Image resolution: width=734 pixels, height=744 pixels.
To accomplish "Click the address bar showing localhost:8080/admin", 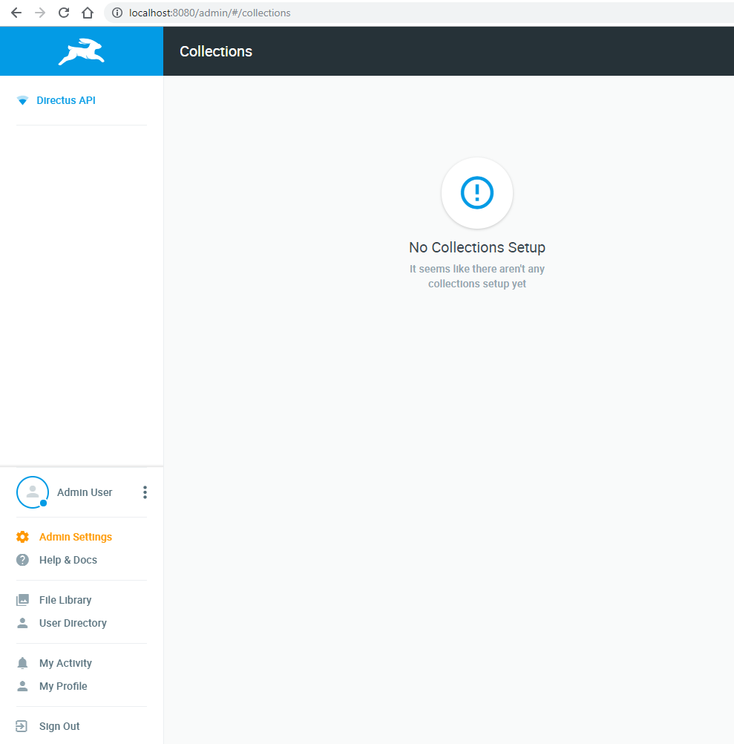I will pos(419,13).
